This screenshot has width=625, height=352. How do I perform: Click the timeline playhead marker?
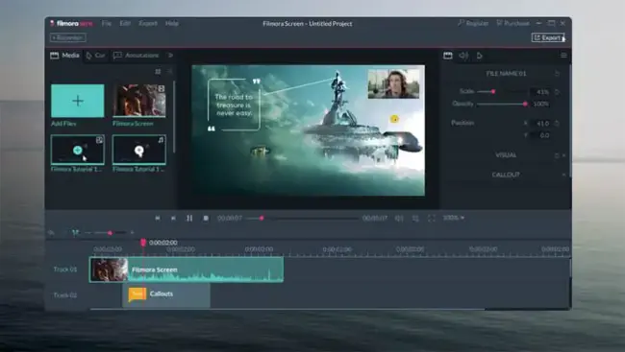[x=143, y=243]
